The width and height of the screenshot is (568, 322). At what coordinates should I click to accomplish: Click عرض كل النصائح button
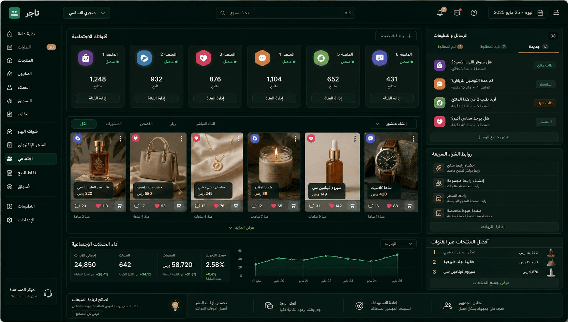[x=87, y=314]
